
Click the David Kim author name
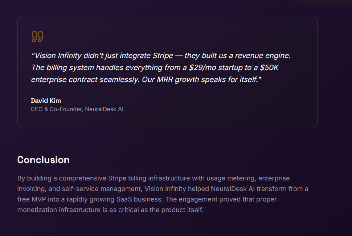[x=46, y=101]
